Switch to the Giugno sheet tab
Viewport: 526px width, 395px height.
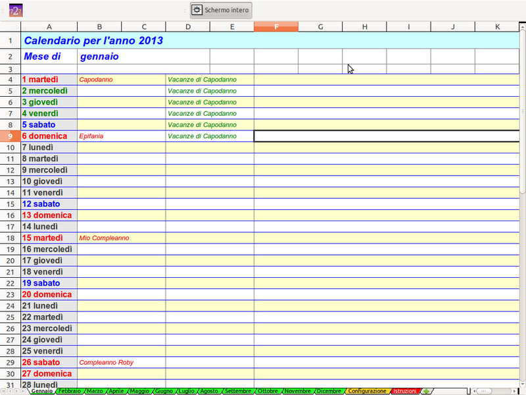tap(164, 391)
